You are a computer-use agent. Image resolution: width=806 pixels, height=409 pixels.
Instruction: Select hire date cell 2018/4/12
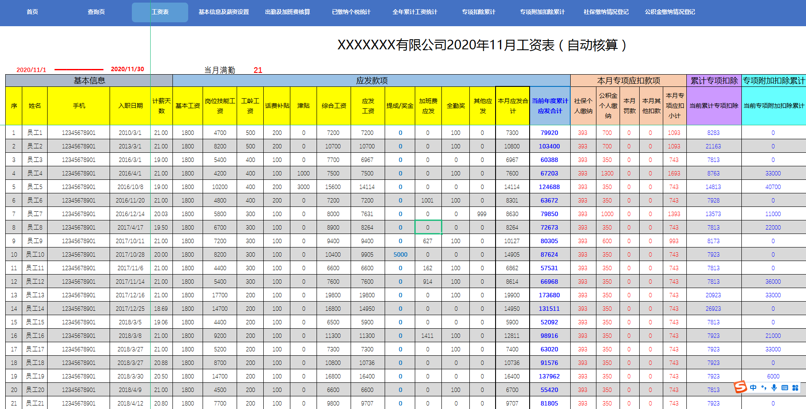130,403
